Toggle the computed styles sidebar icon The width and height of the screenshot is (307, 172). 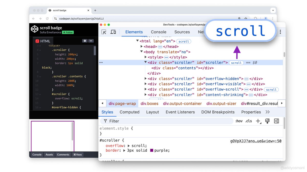tap(277, 121)
